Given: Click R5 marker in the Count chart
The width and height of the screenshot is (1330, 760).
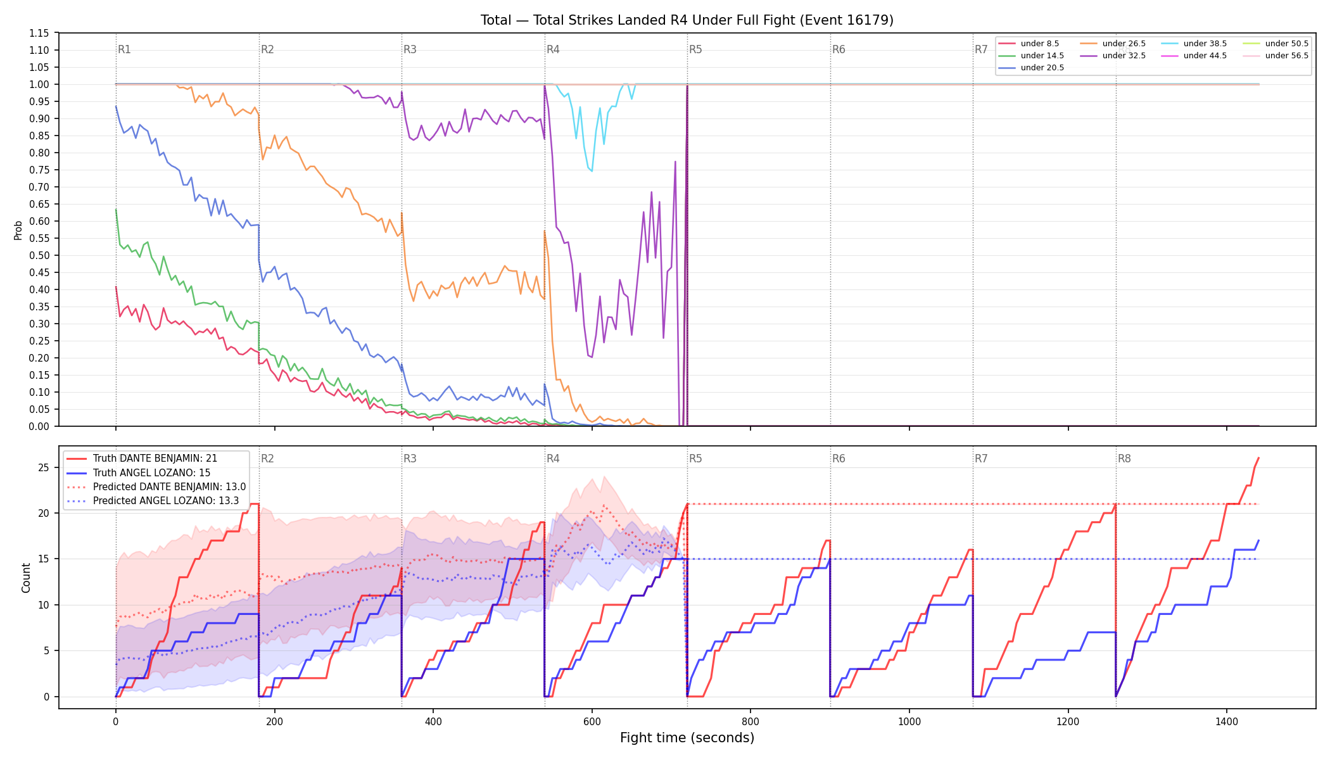Looking at the screenshot, I should coord(696,459).
